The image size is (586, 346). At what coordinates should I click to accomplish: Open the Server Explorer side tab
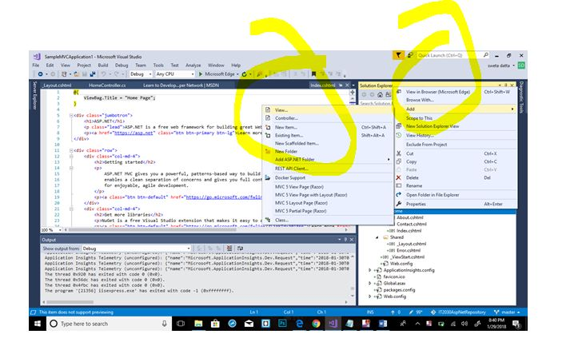click(34, 96)
